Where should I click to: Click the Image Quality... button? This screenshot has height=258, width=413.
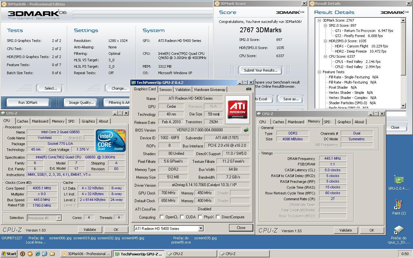(x=81, y=103)
